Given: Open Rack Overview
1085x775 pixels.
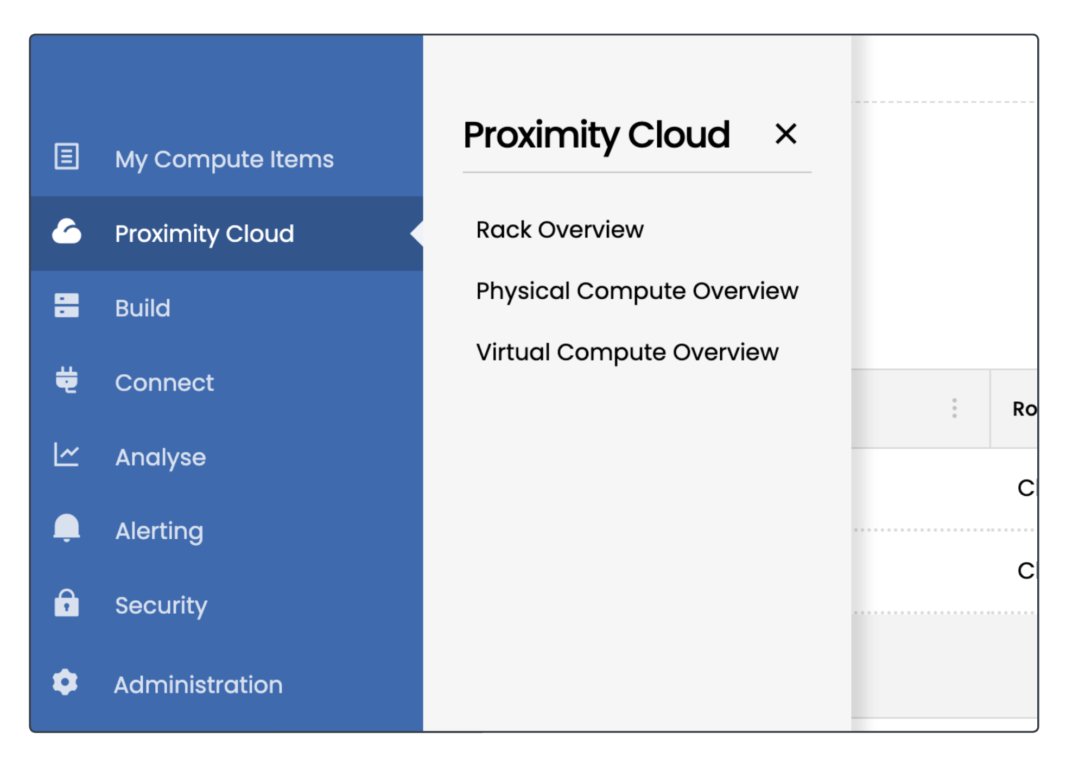Looking at the screenshot, I should click(560, 230).
